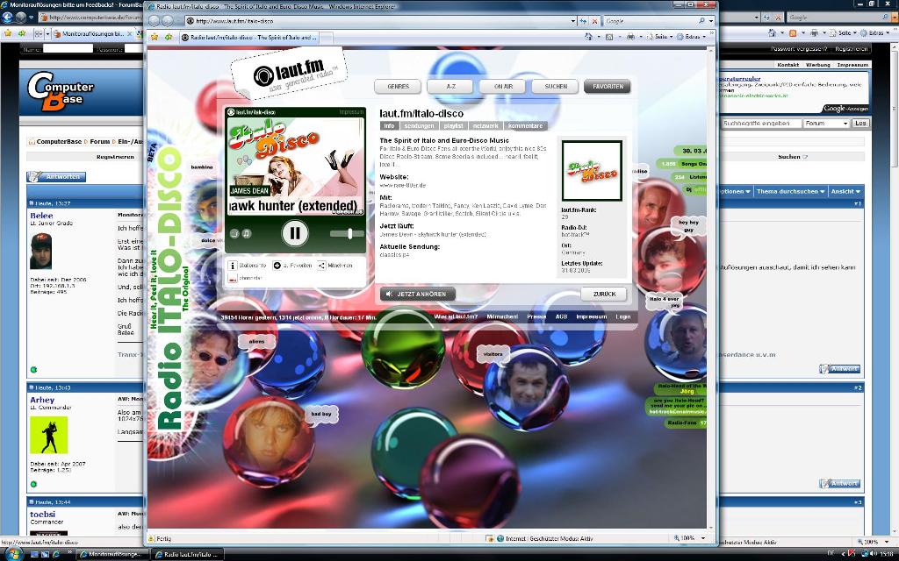Click the Feeds icon in front browser toolbar
Screen dimensions: 899x561
click(x=609, y=37)
